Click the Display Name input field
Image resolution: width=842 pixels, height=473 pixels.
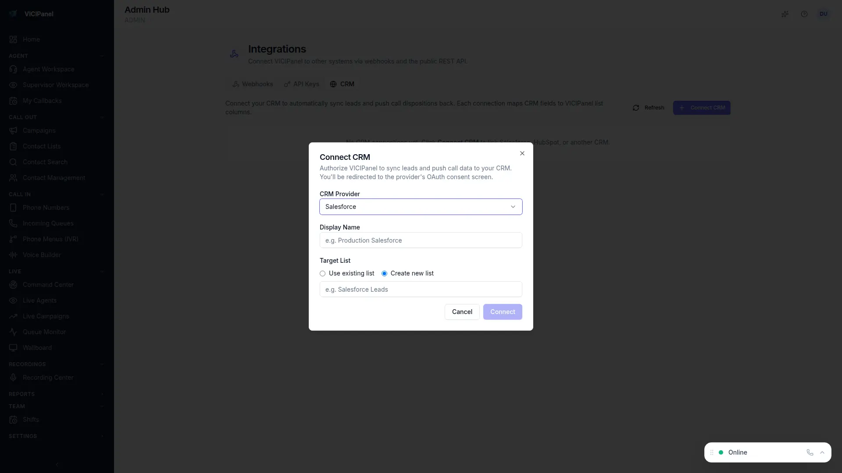pos(421,240)
